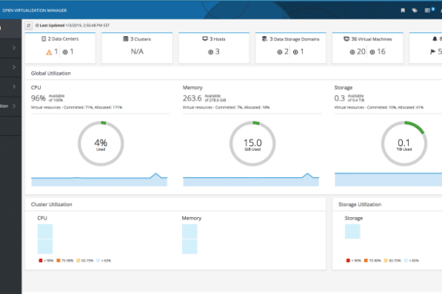Click the '96%' CPU available value
Viewport: 442px width, 294px height.
coord(39,98)
